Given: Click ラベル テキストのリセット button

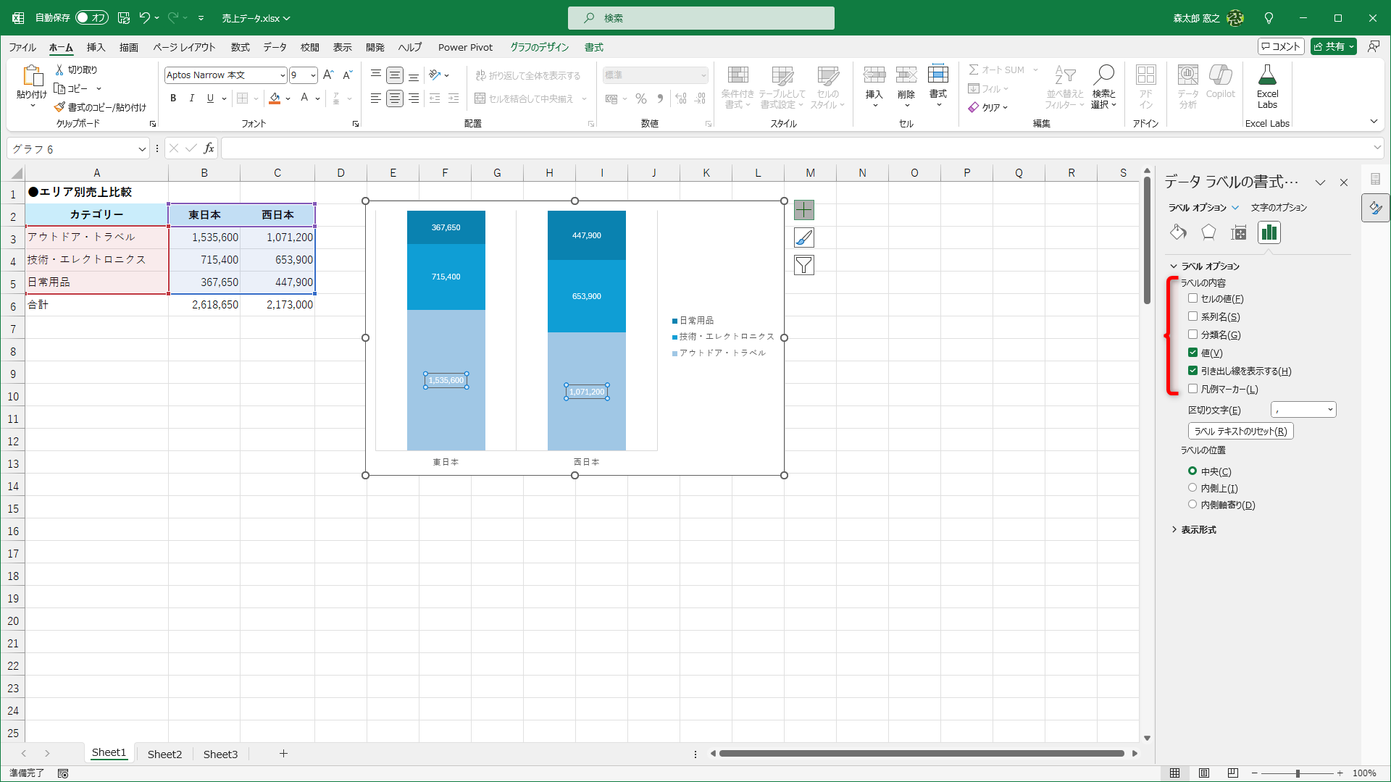Looking at the screenshot, I should [x=1240, y=431].
